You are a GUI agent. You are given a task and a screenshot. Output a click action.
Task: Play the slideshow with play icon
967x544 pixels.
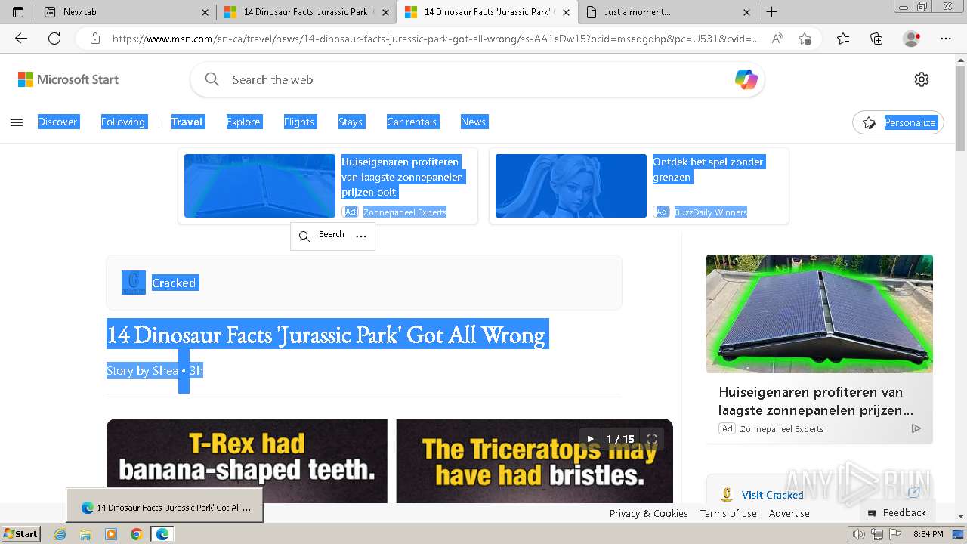(x=591, y=439)
